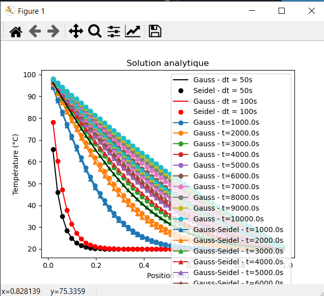
Task: Click the matplotlib icon in the title bar
Action: point(8,11)
